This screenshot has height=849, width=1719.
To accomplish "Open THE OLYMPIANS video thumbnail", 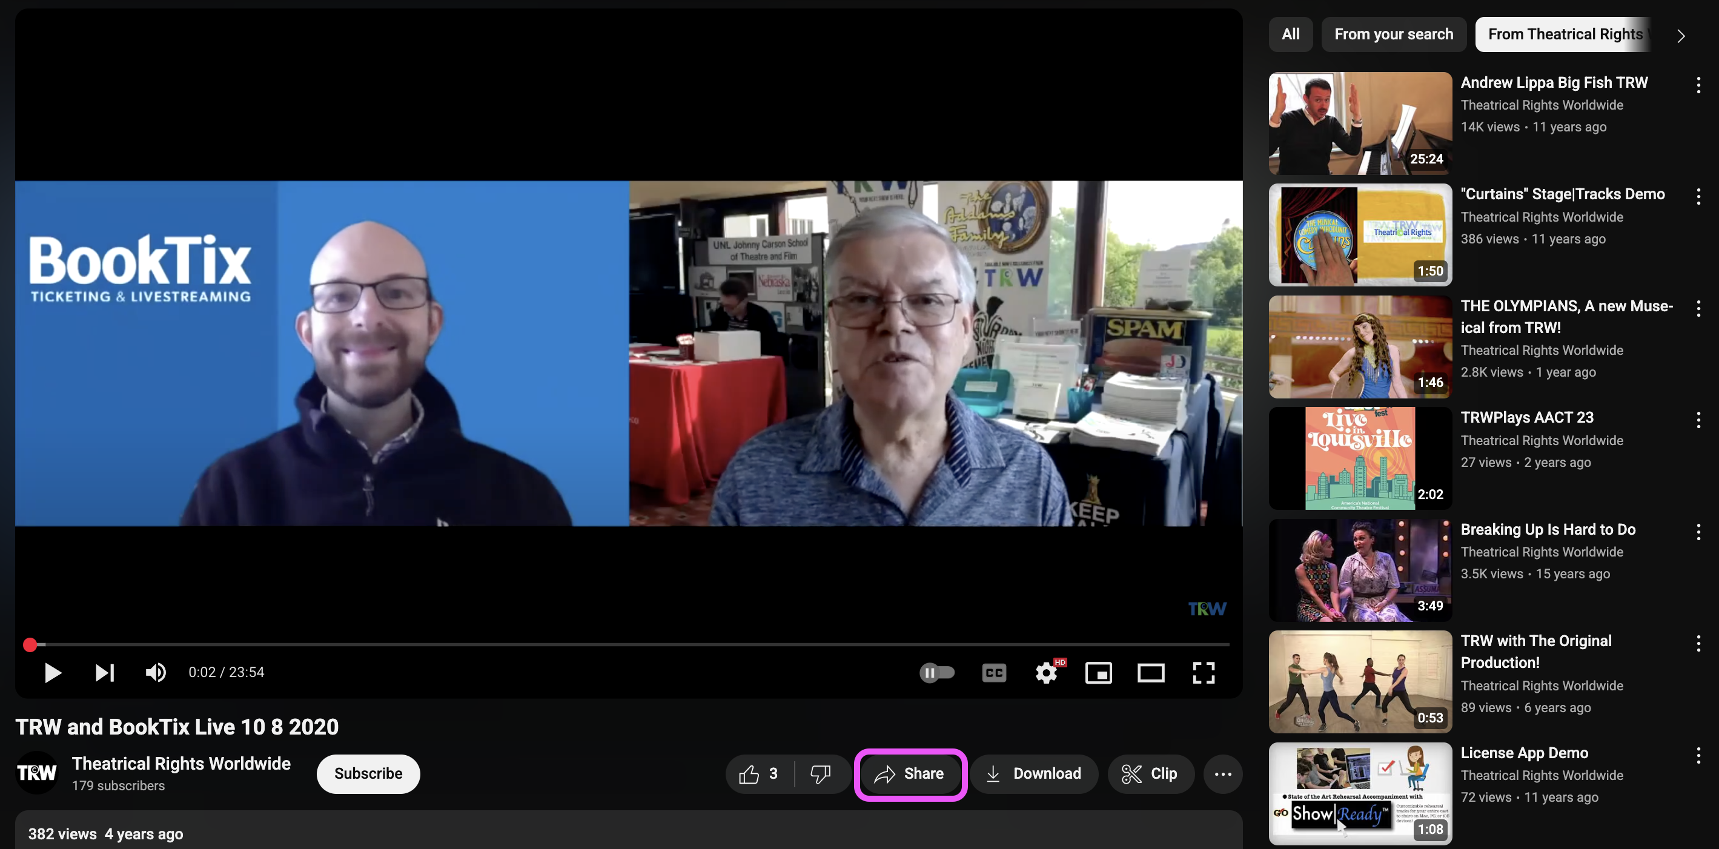I will 1360,347.
